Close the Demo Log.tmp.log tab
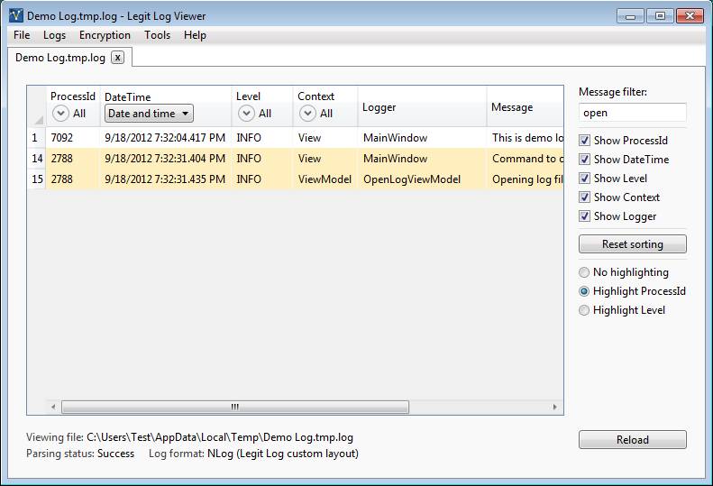713x486 pixels. coord(117,58)
